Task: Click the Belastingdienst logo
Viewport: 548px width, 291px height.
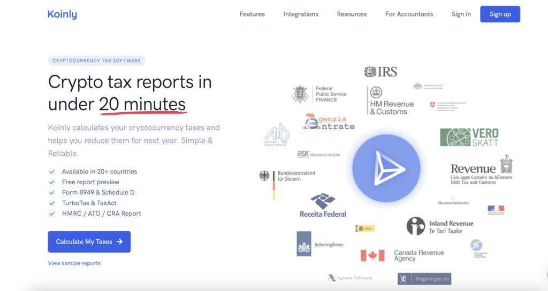Action: 320,244
